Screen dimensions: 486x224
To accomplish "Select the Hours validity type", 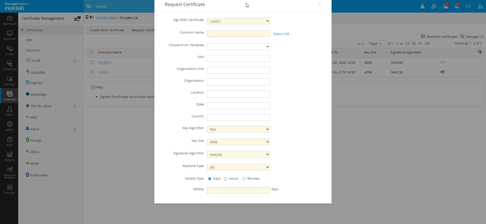I will pyautogui.click(x=226, y=179).
